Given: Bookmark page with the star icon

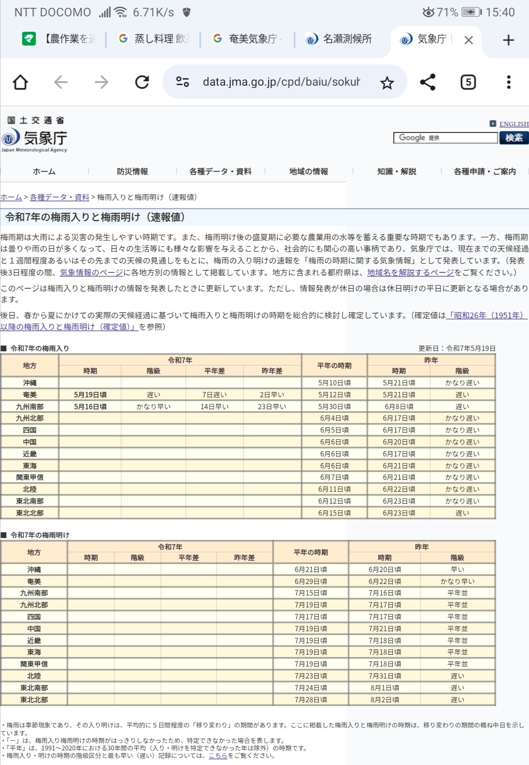Looking at the screenshot, I should [387, 83].
